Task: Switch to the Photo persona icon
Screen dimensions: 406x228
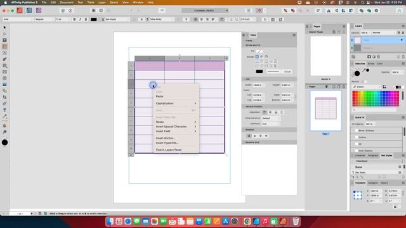Action: (x=39, y=10)
